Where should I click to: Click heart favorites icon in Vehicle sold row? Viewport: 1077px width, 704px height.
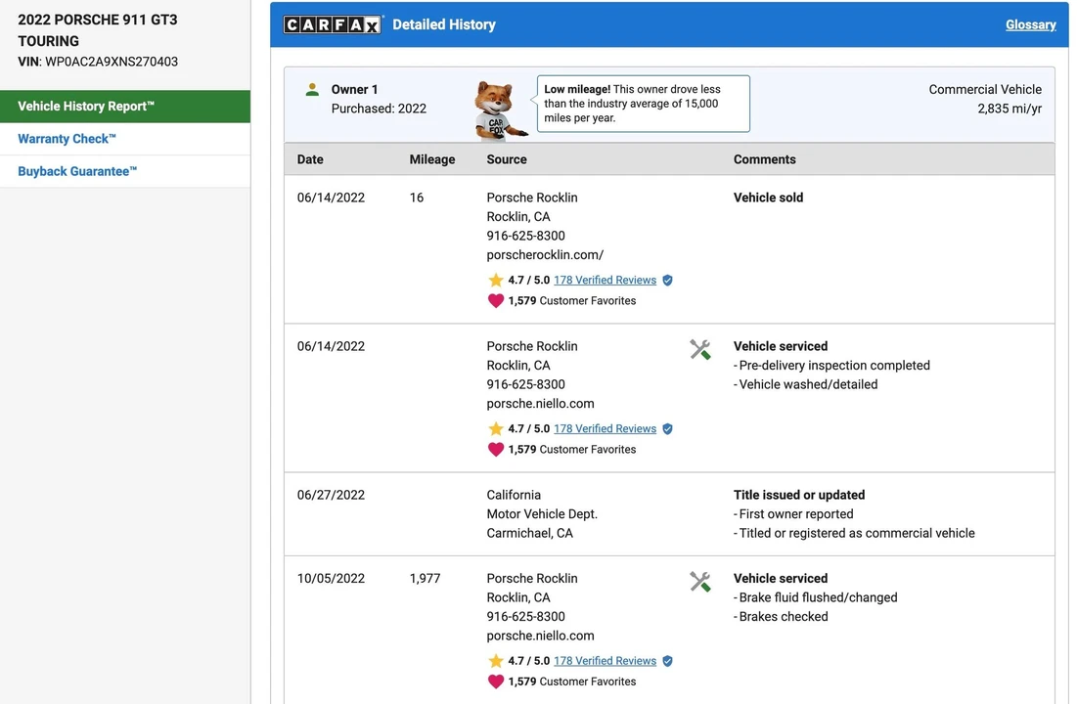coord(495,301)
